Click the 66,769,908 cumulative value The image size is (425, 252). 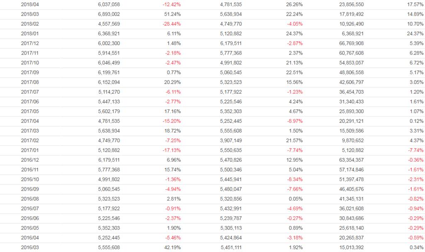click(352, 43)
